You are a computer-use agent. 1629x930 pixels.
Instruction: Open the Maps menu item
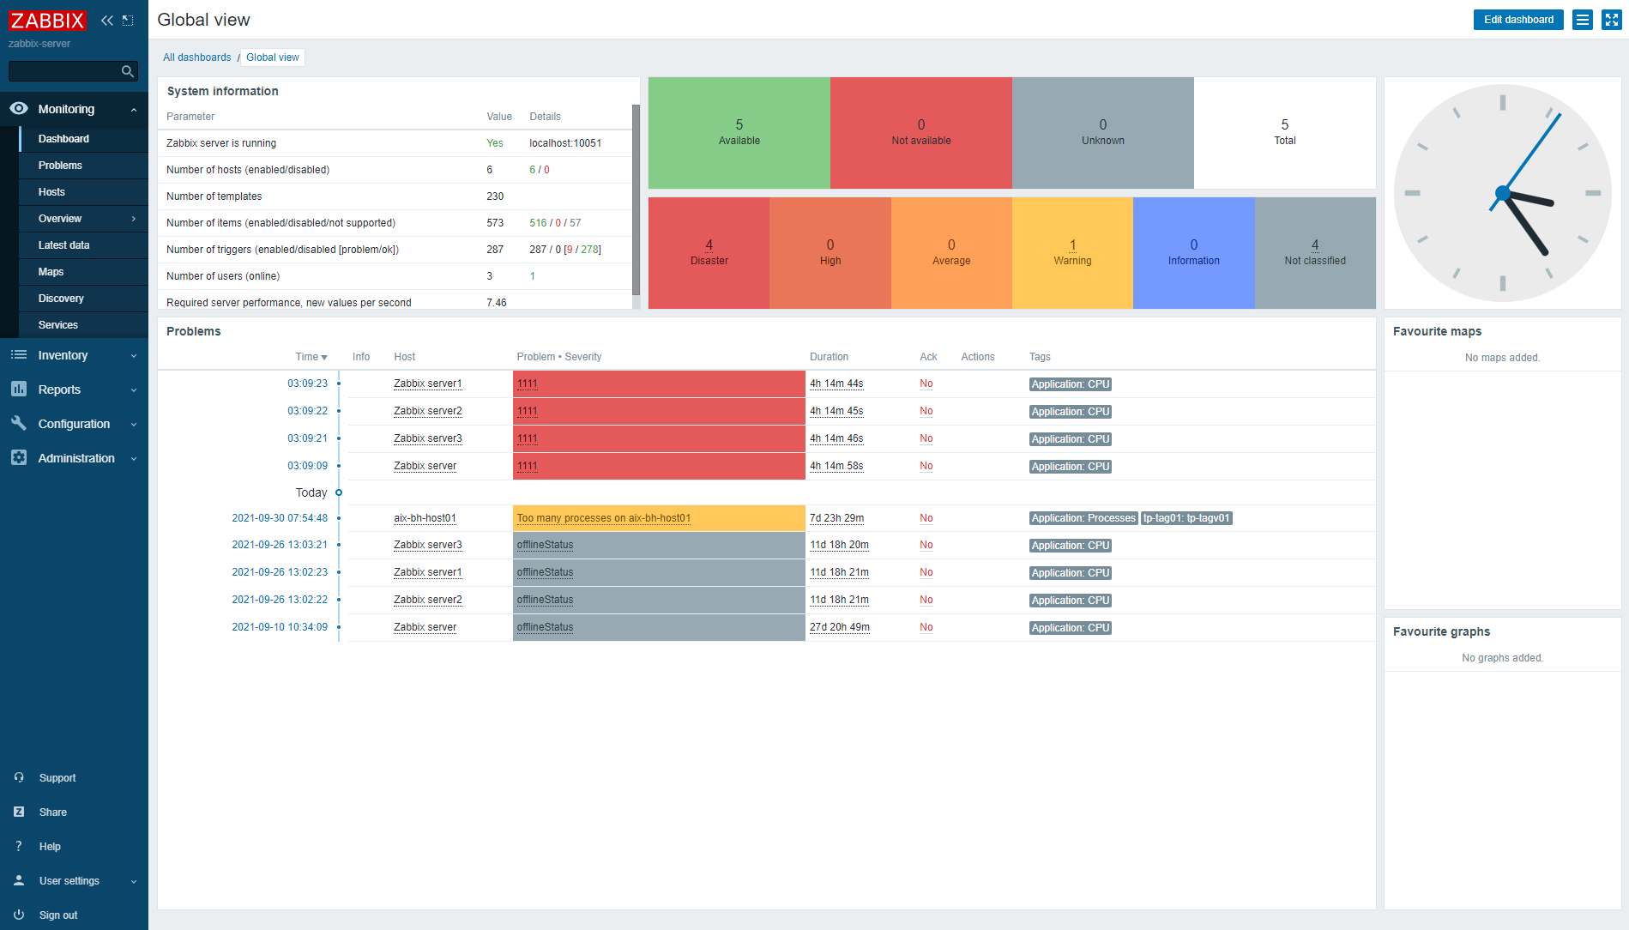click(83, 272)
